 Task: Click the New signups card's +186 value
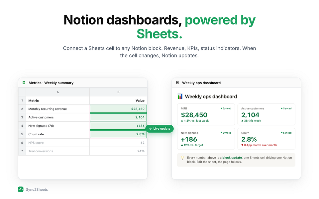click(189, 139)
